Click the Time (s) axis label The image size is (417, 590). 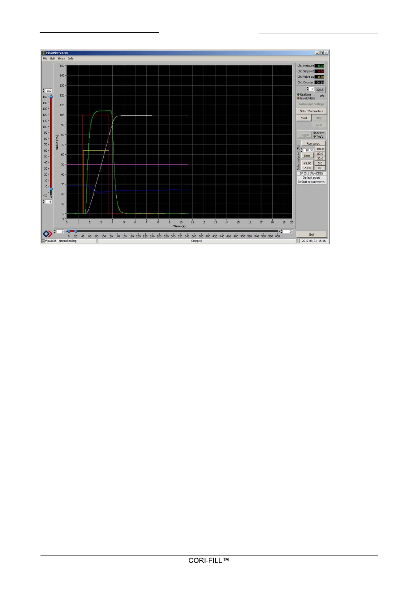[x=179, y=226]
